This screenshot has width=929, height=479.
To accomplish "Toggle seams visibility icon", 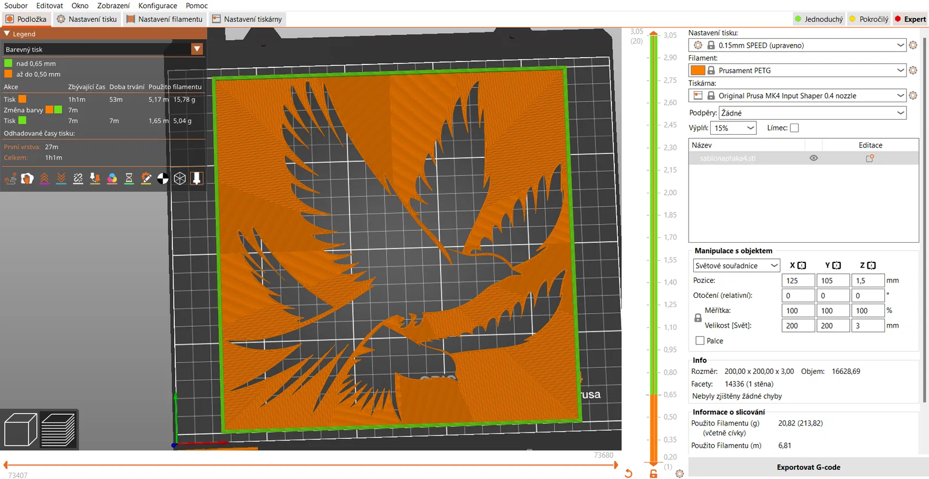I will pyautogui.click(x=78, y=179).
